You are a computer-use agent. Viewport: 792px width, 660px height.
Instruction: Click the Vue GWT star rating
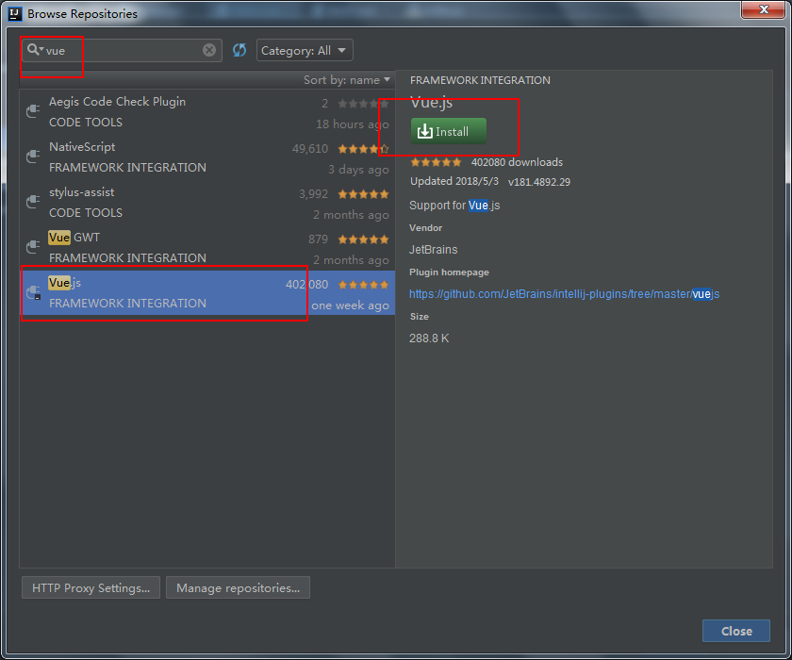pos(363,239)
